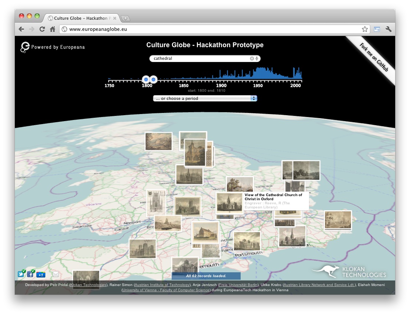Reload the page in browser
The height and width of the screenshot is (315, 410).
tap(42, 29)
